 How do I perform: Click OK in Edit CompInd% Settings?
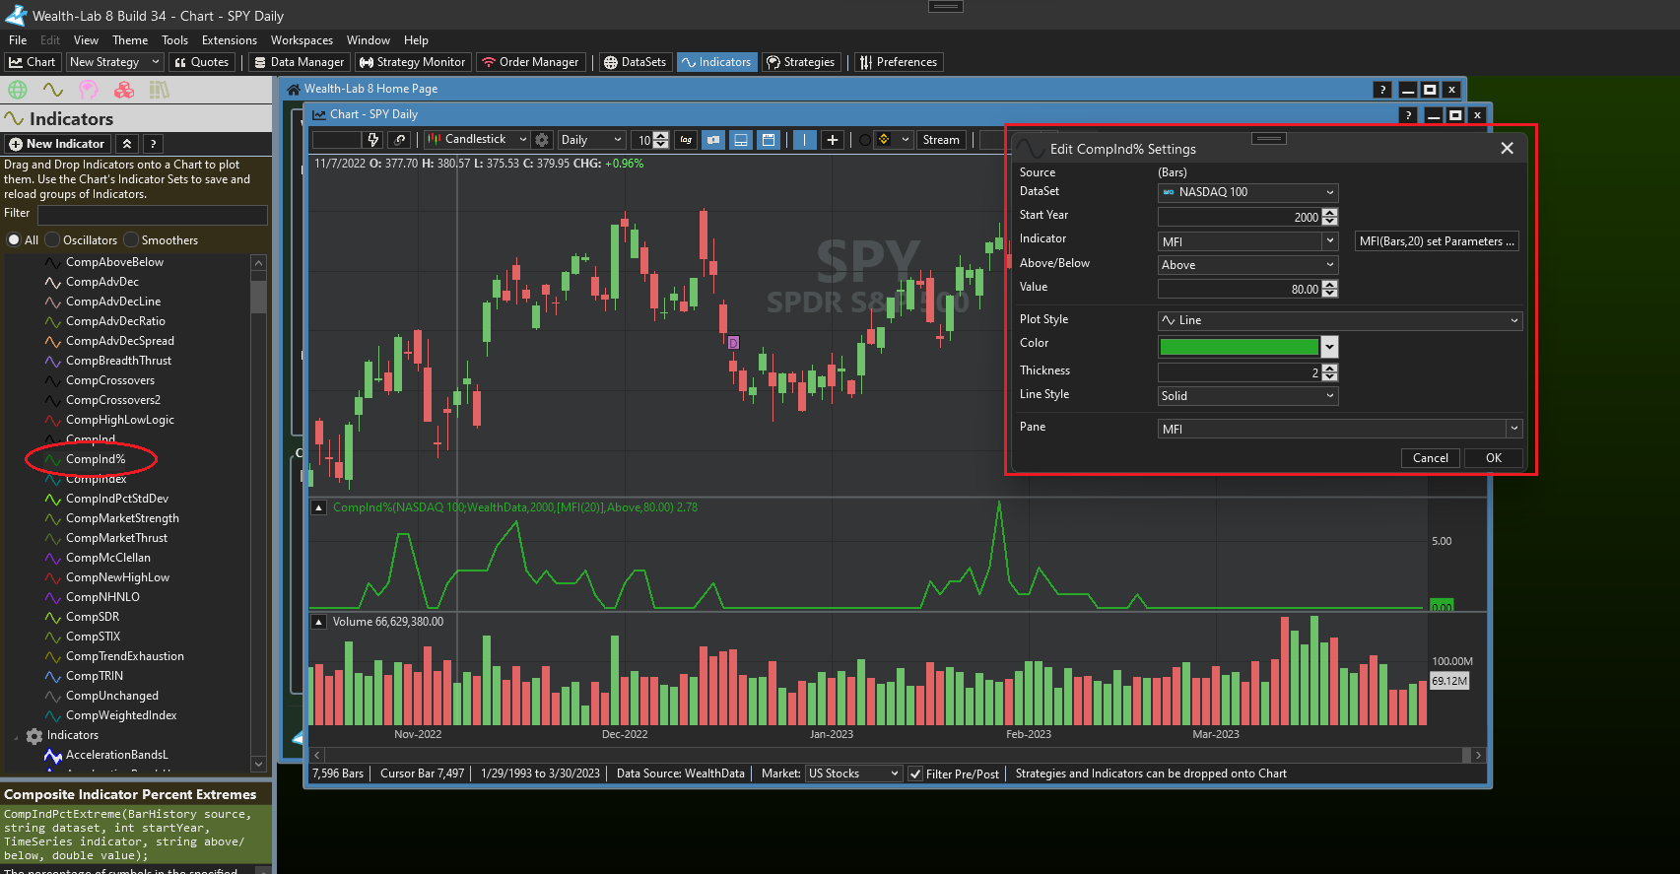[x=1493, y=458]
